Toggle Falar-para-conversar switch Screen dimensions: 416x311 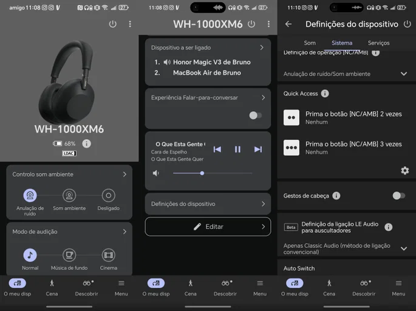(x=256, y=115)
